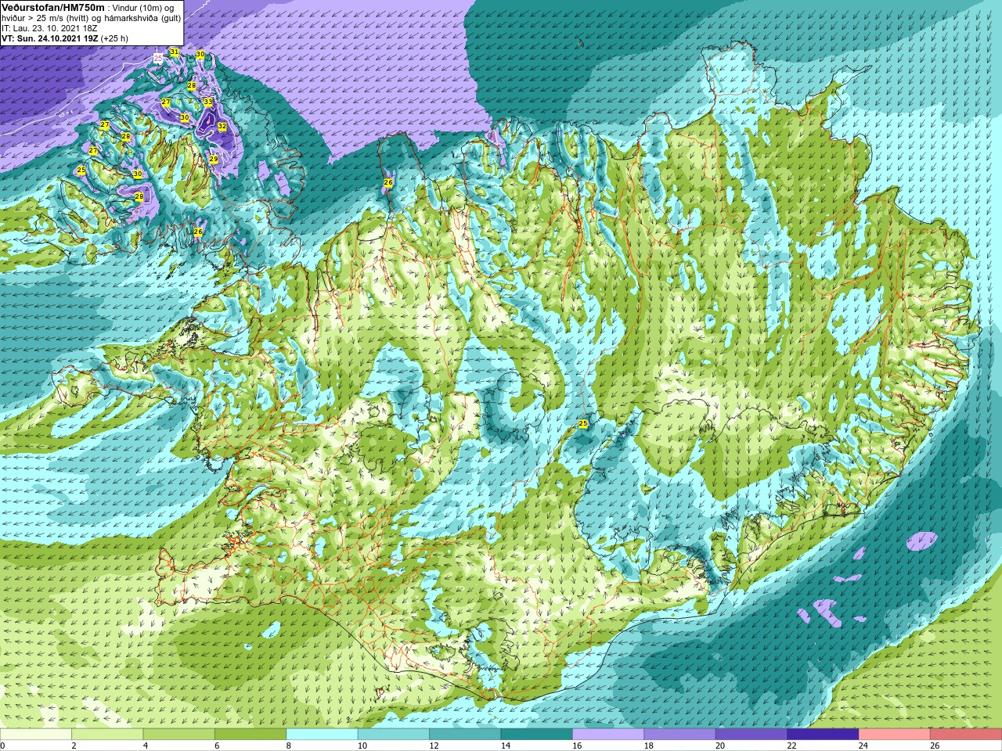Select the 16–18 m/s lavender legend swatch
This screenshot has width=1002, height=751.
click(608, 735)
